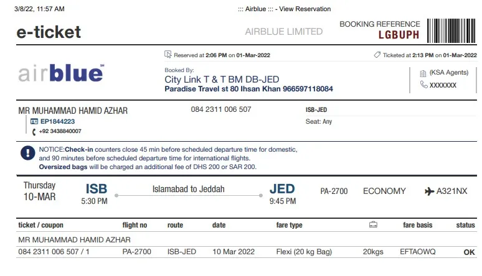
Task: Click the JED arrival airport code
Action: tap(282, 188)
